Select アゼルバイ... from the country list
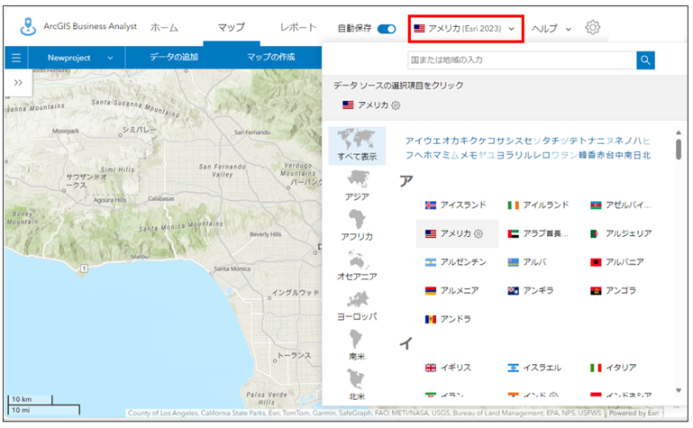The width and height of the screenshot is (693, 428). tap(621, 205)
